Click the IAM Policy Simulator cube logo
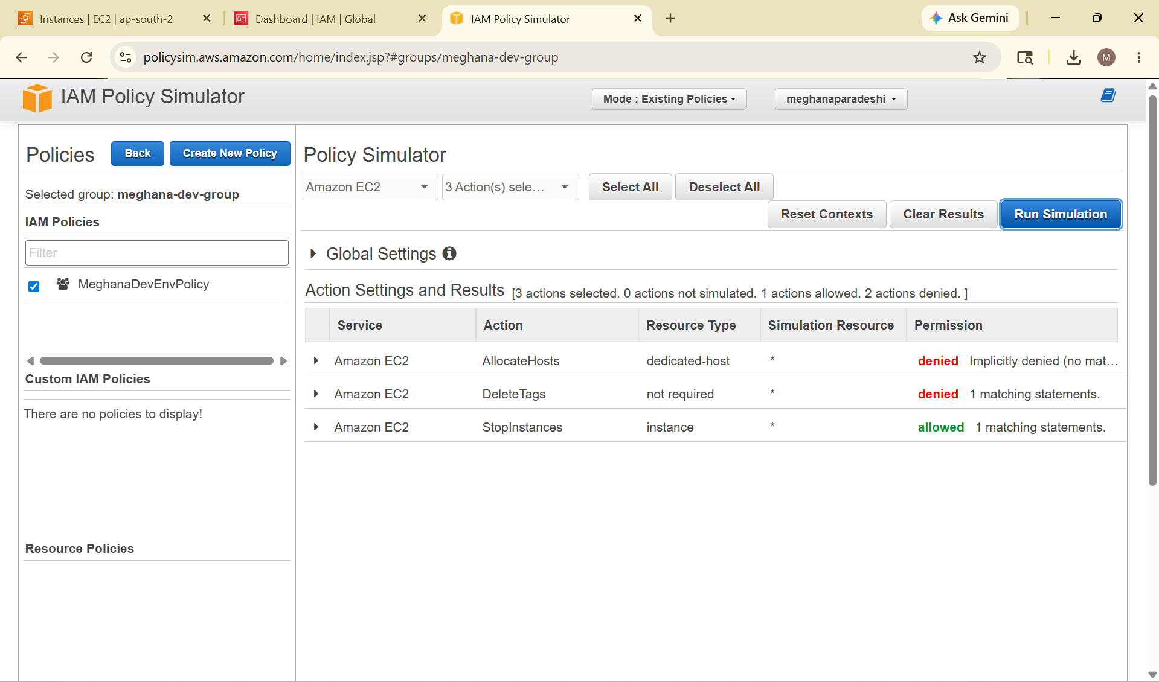Viewport: 1159px width, 682px height. [37, 98]
